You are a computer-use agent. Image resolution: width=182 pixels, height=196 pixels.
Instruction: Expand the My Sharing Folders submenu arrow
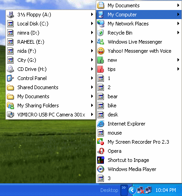92,106
